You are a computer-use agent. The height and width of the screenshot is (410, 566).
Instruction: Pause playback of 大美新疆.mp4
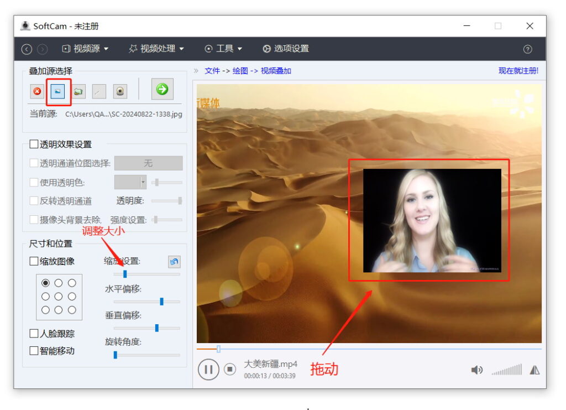click(x=208, y=369)
